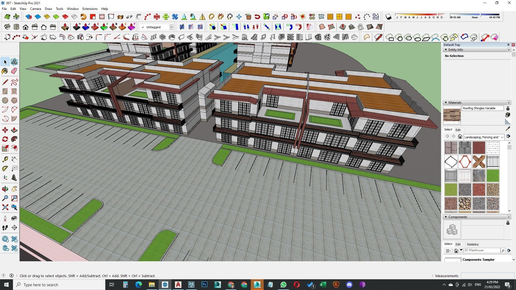
Task: Open the Window menu
Action: pyautogui.click(x=73, y=9)
